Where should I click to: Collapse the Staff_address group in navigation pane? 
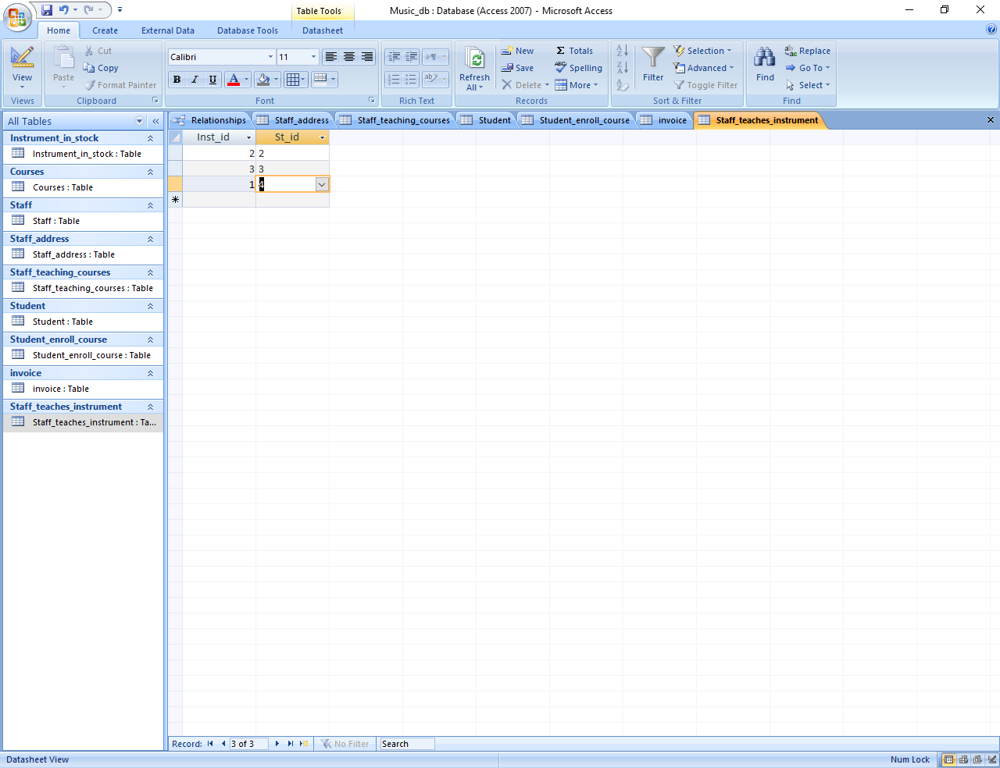pyautogui.click(x=150, y=239)
